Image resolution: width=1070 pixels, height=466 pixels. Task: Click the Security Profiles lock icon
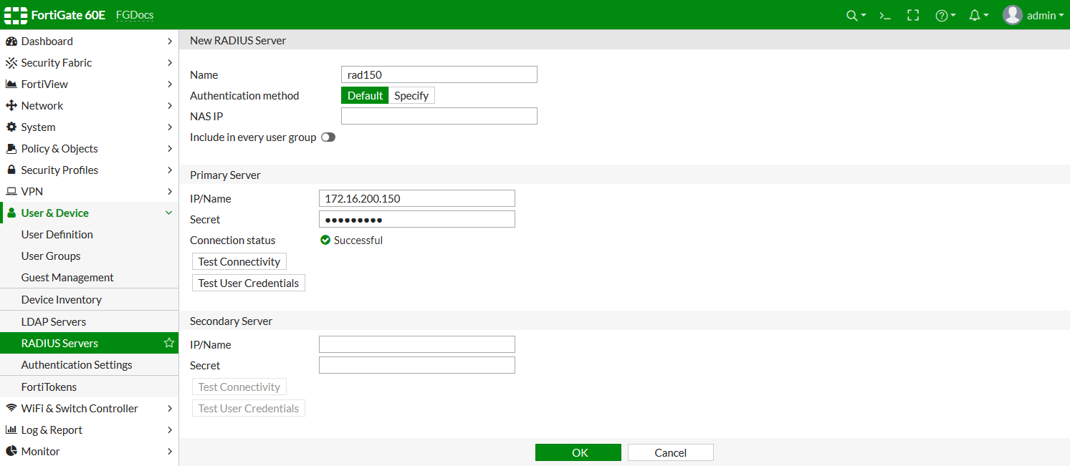(11, 170)
